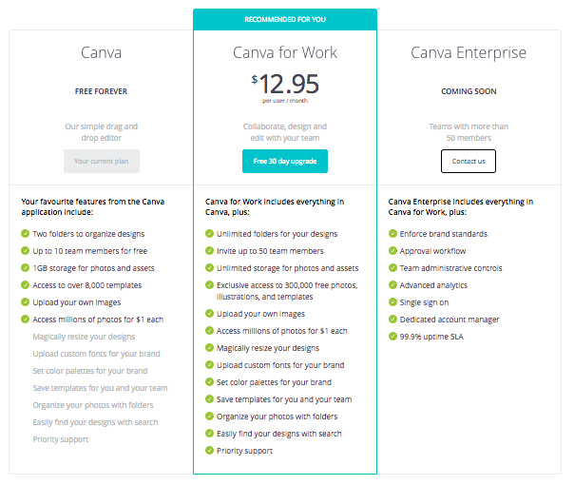Click checkmark beside Two folders to organize designs

pos(26,234)
